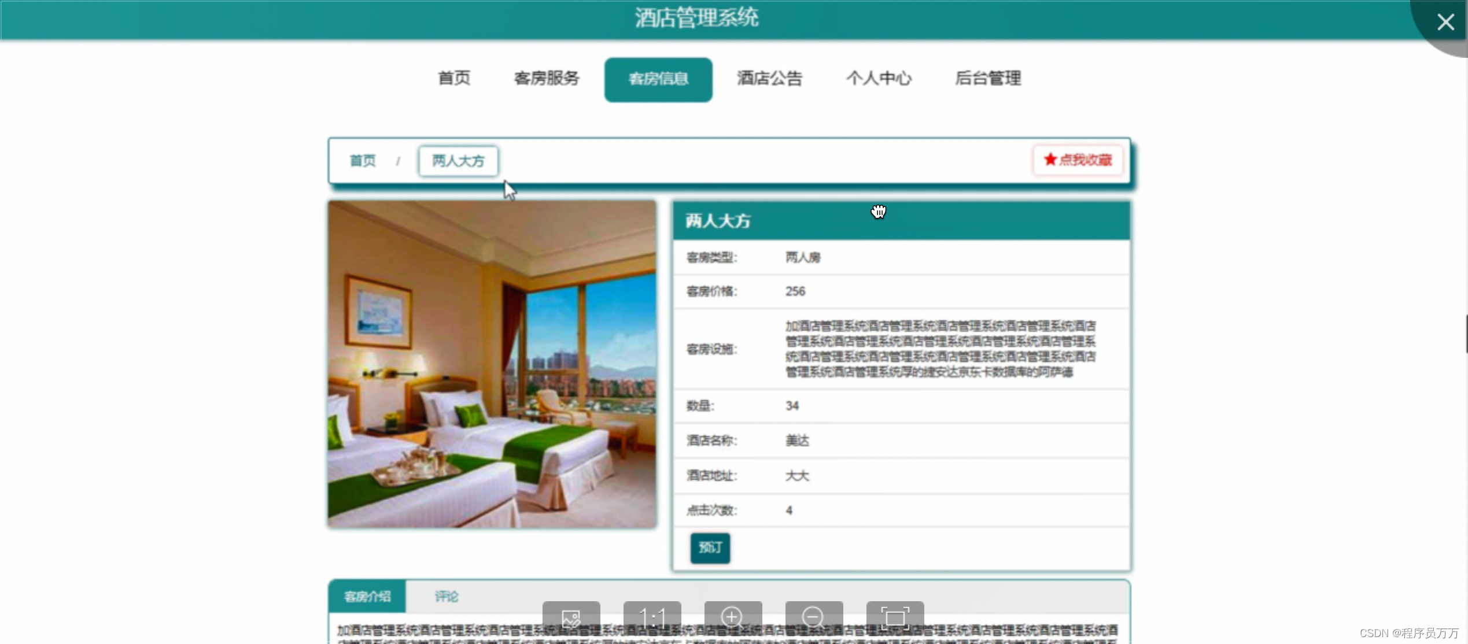Set the image to 1:1 original size

coord(652,617)
